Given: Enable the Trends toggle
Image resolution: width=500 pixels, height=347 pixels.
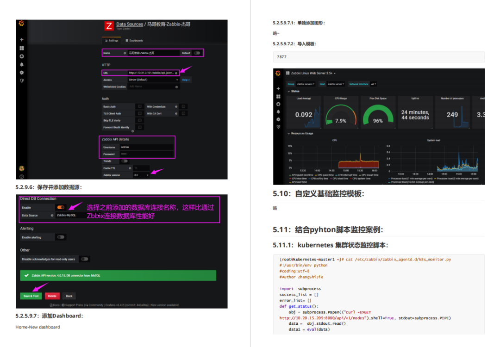Looking at the screenshot, I should (124, 161).
